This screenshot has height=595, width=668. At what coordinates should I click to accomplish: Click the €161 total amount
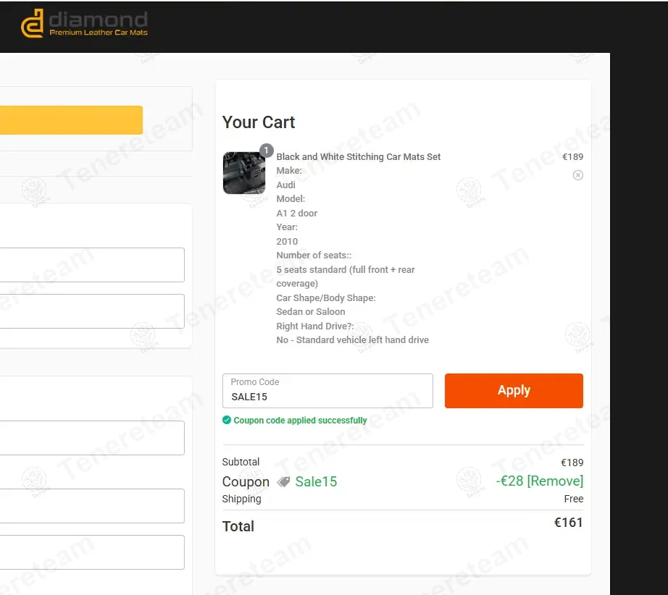point(568,523)
